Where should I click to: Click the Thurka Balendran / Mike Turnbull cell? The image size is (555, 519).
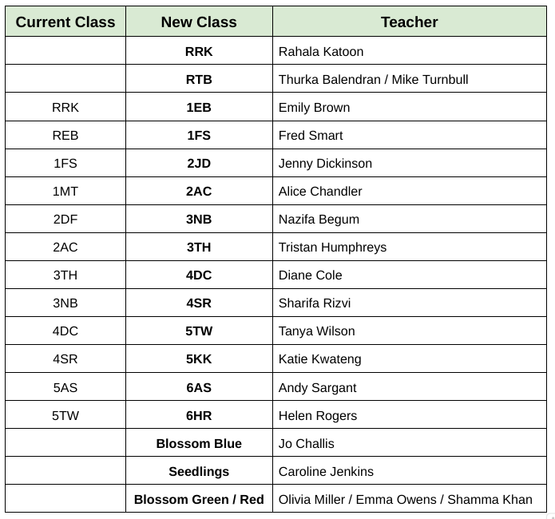pyautogui.click(x=373, y=79)
